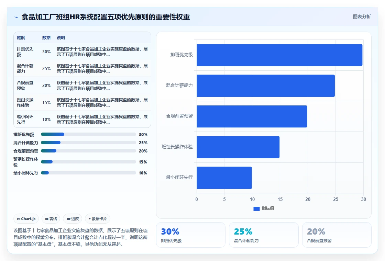Click the 班组长操作体验 bar in chart

238,147
